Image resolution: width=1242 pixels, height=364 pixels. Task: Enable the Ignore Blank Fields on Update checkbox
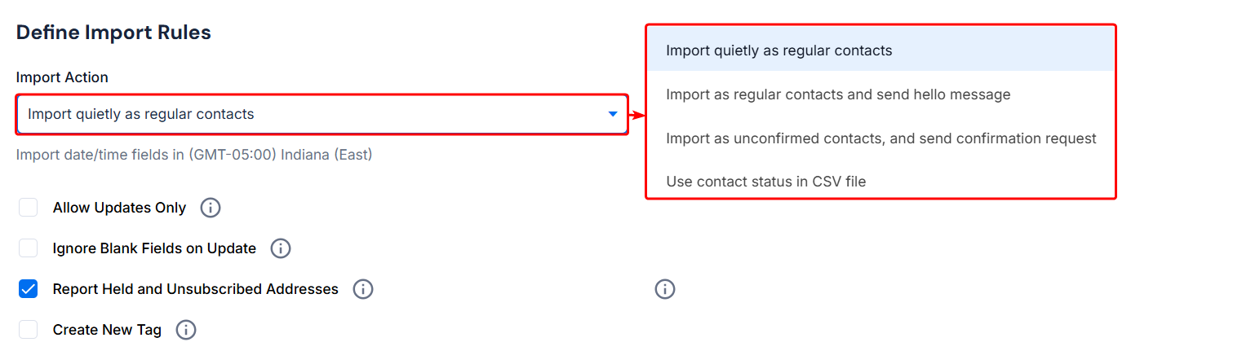[29, 248]
